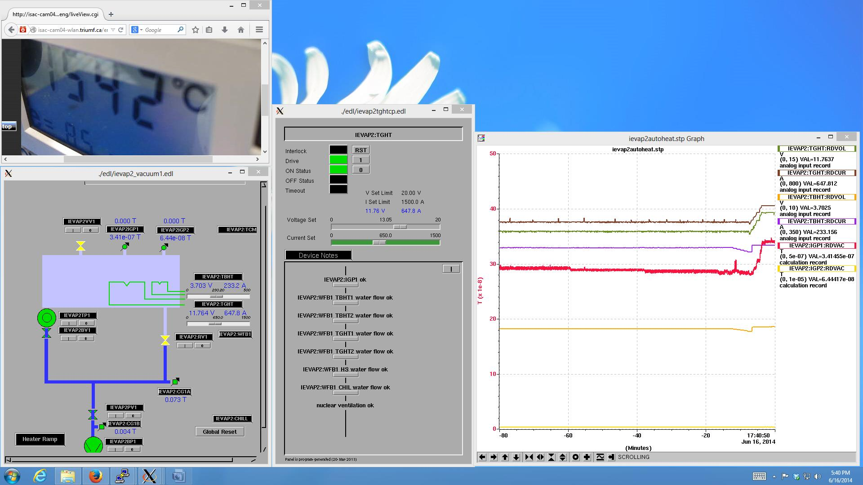Open Internet Explorer from the taskbar
863x485 pixels.
point(40,476)
